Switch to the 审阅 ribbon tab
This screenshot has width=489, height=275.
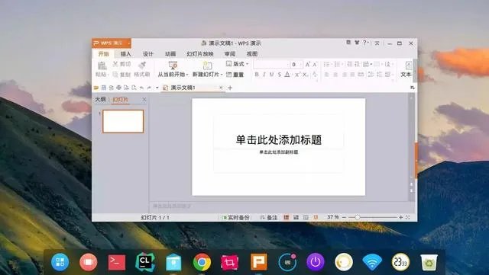click(230, 54)
